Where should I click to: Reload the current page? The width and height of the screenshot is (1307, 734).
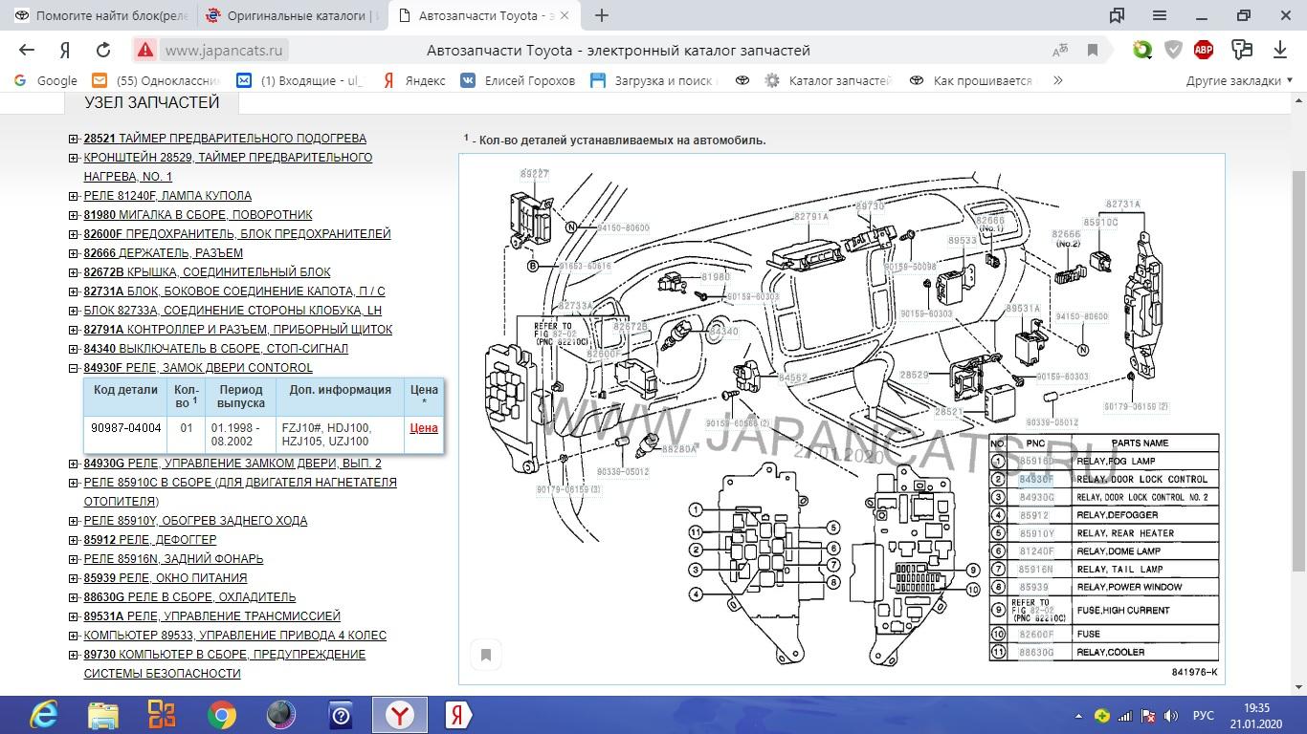click(103, 50)
